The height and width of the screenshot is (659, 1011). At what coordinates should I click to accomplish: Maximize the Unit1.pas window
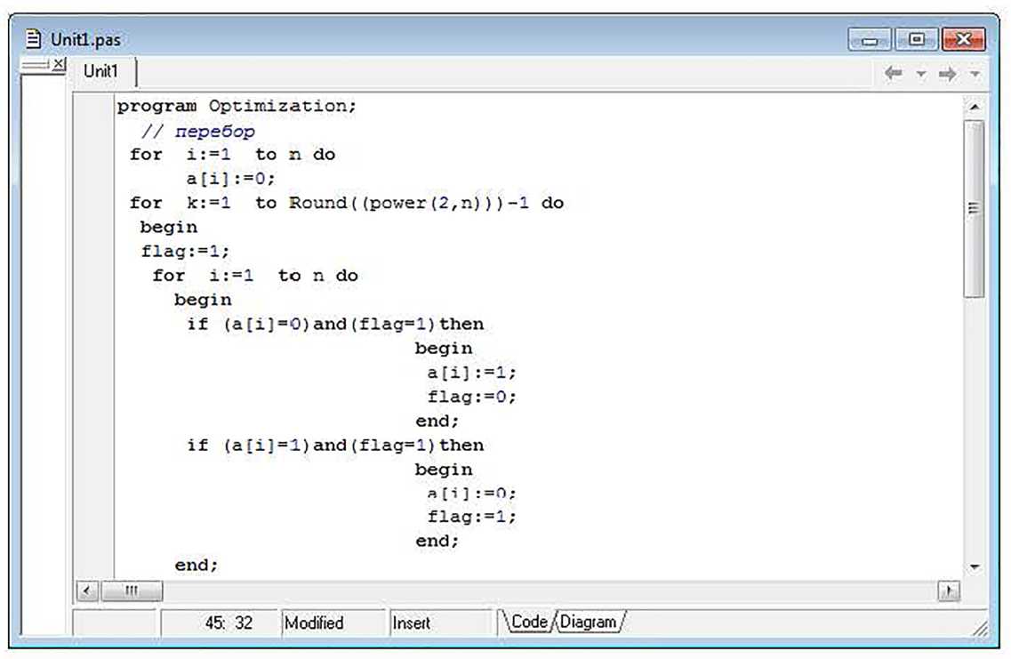click(x=916, y=40)
